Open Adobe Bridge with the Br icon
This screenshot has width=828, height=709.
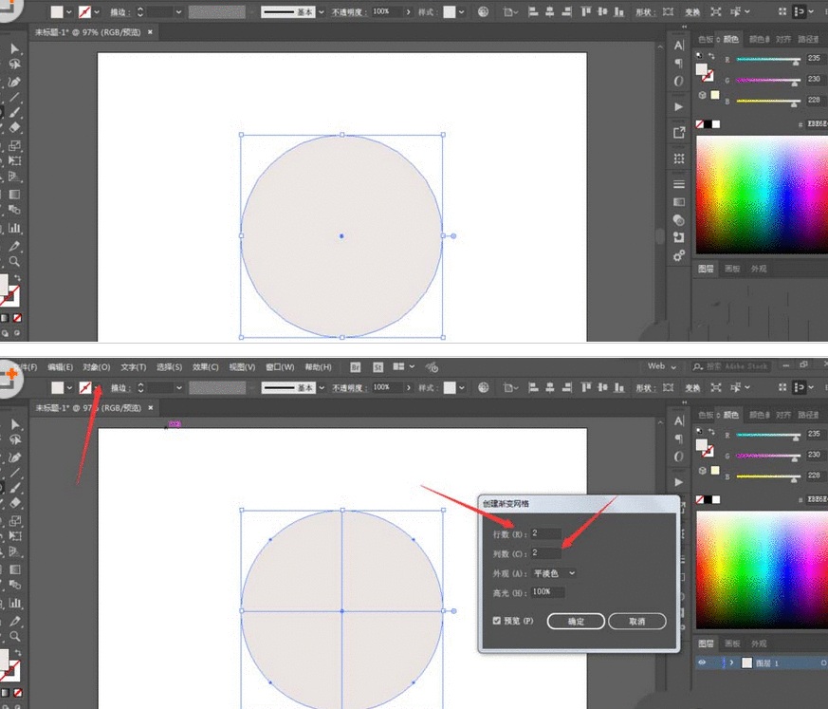tap(356, 367)
